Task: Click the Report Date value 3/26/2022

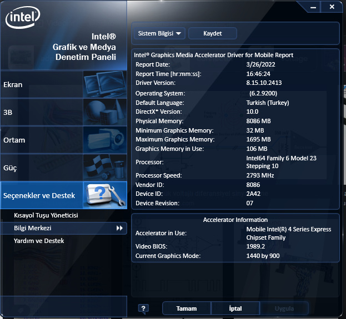Action: coord(260,64)
